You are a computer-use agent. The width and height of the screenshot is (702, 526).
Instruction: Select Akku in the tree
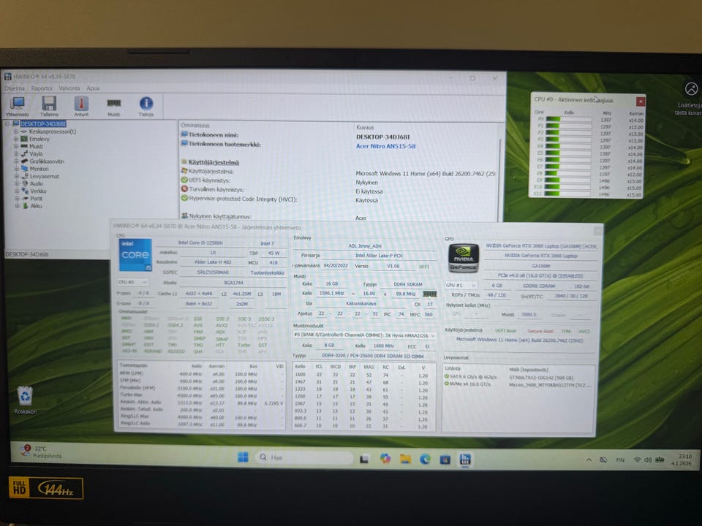pos(37,206)
